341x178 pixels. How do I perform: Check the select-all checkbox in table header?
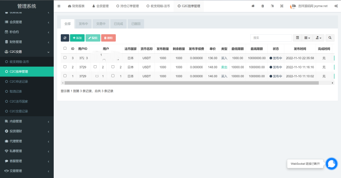[x=65, y=48]
